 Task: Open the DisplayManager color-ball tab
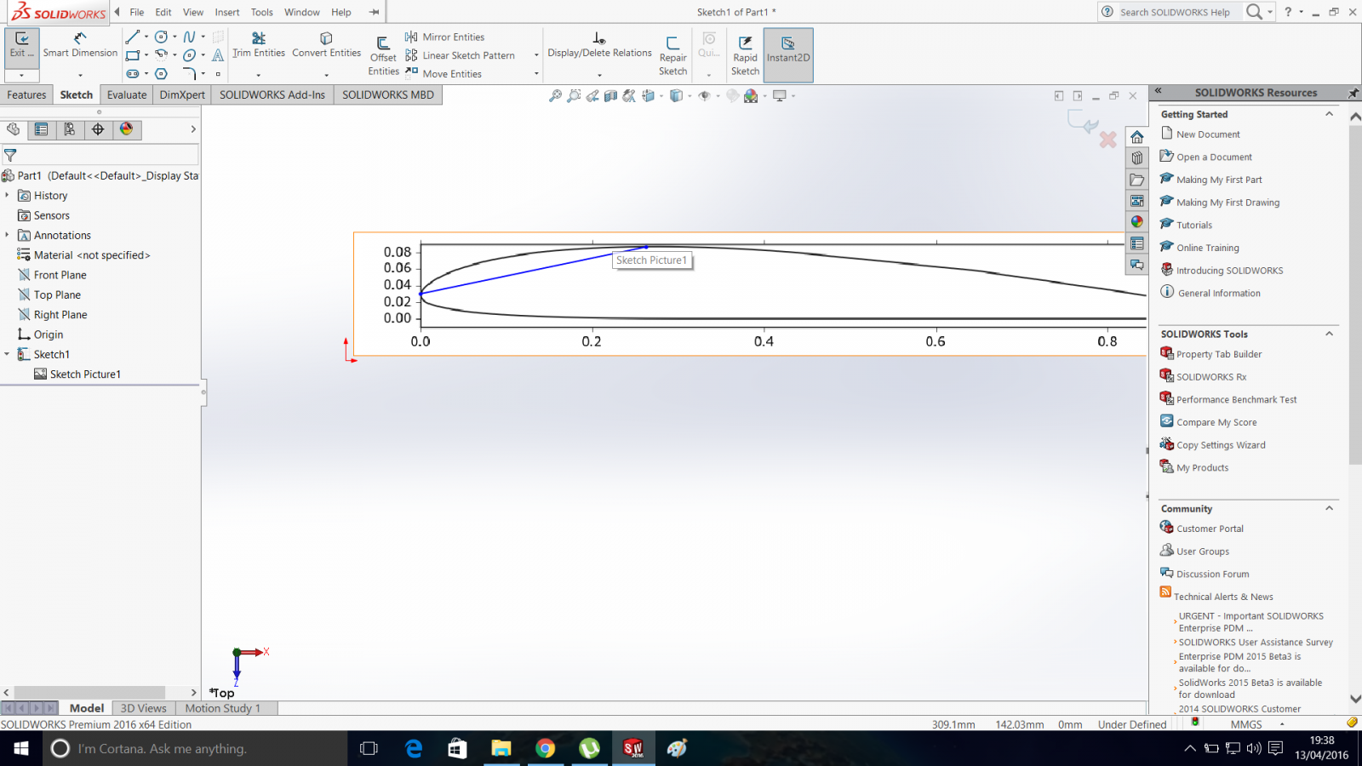tap(126, 129)
